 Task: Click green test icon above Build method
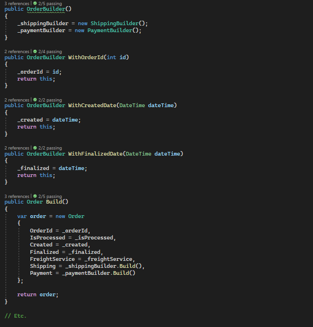pyautogui.click(x=35, y=196)
